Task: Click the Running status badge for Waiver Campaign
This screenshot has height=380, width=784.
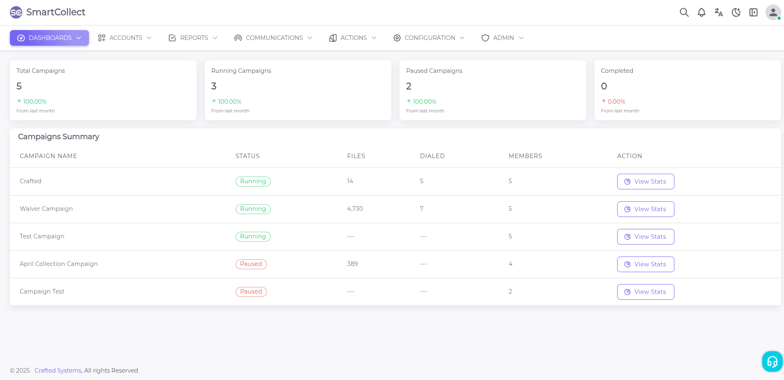Action: (x=253, y=209)
